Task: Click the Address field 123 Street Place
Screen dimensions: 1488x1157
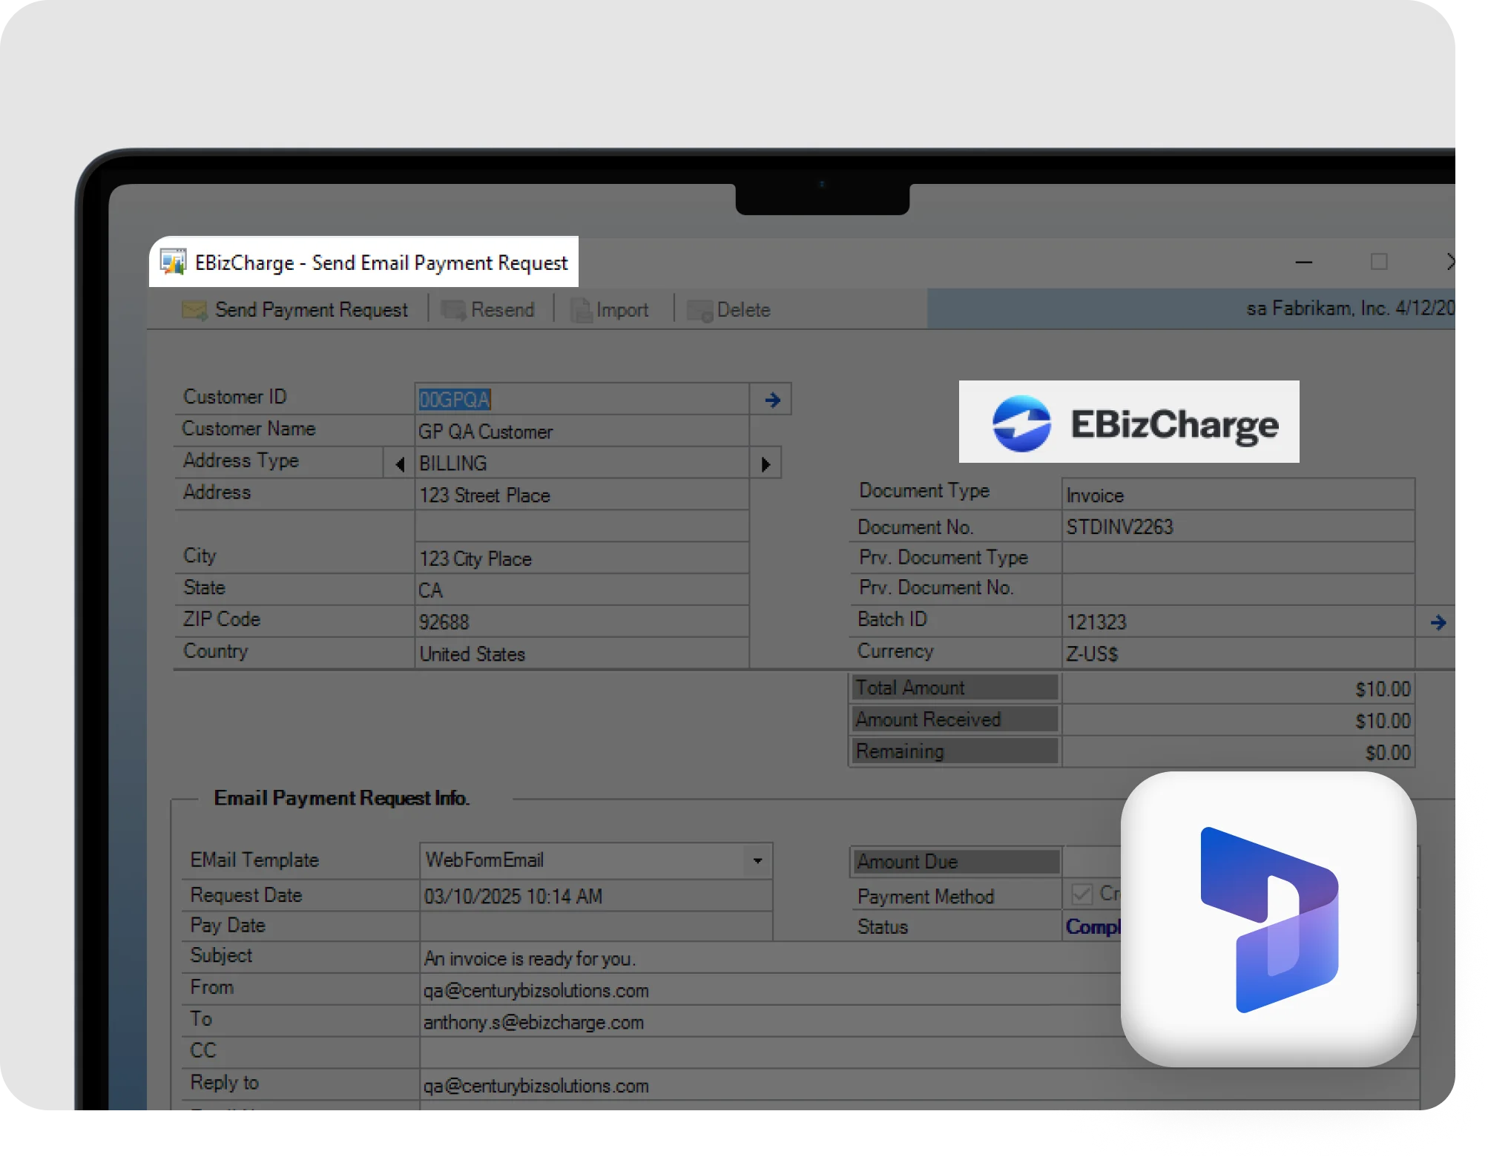Action: coord(582,495)
